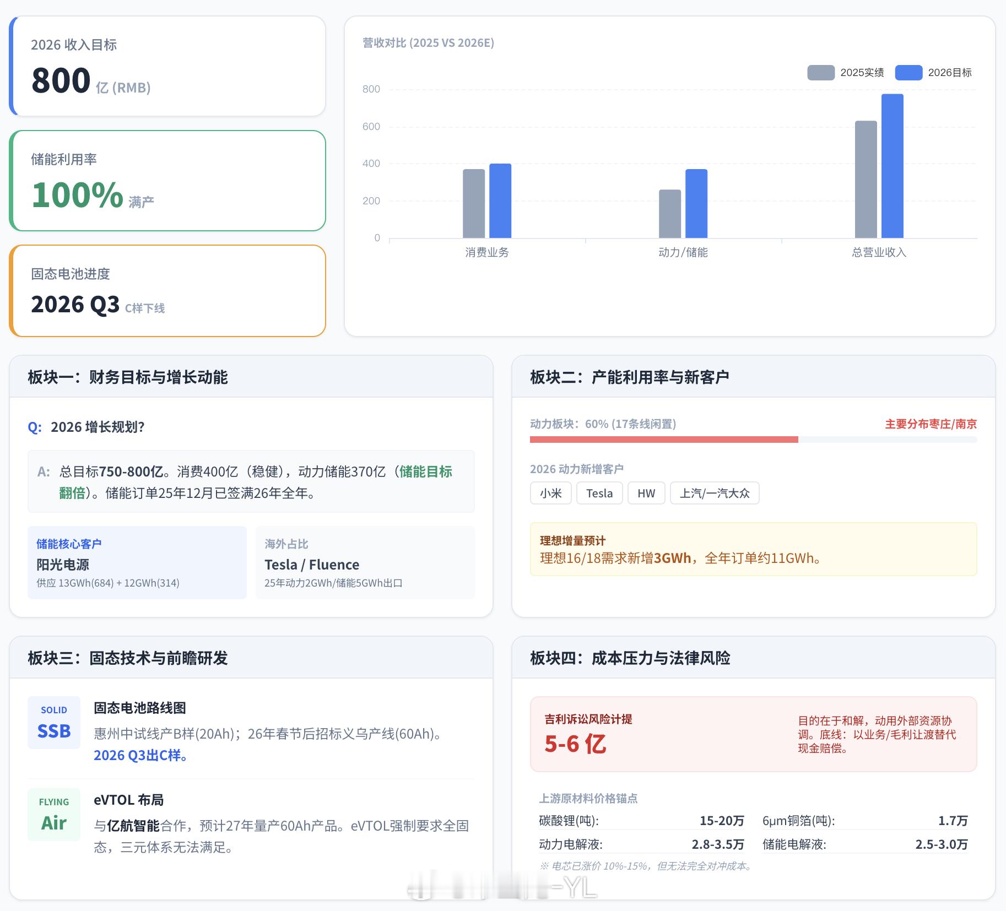Image resolution: width=1006 pixels, height=911 pixels.
Task: Click the 总营业收入 axis label
Action: click(879, 252)
